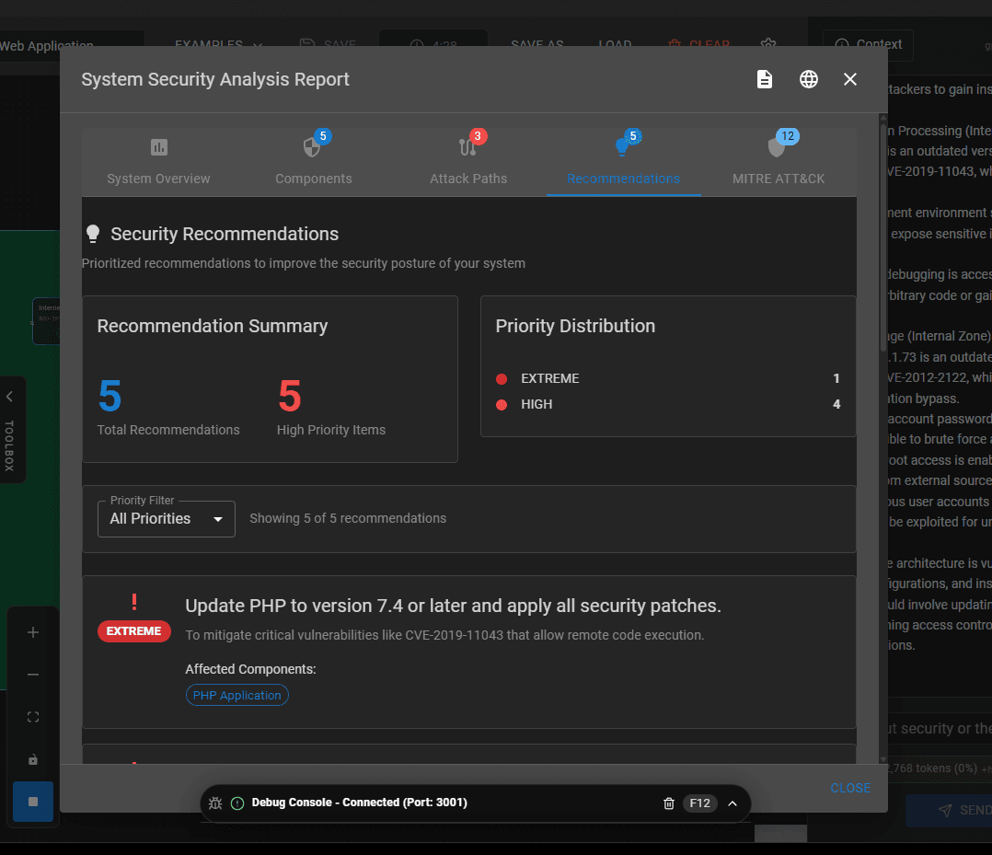Click the red dot beside HIGH

click(x=502, y=405)
